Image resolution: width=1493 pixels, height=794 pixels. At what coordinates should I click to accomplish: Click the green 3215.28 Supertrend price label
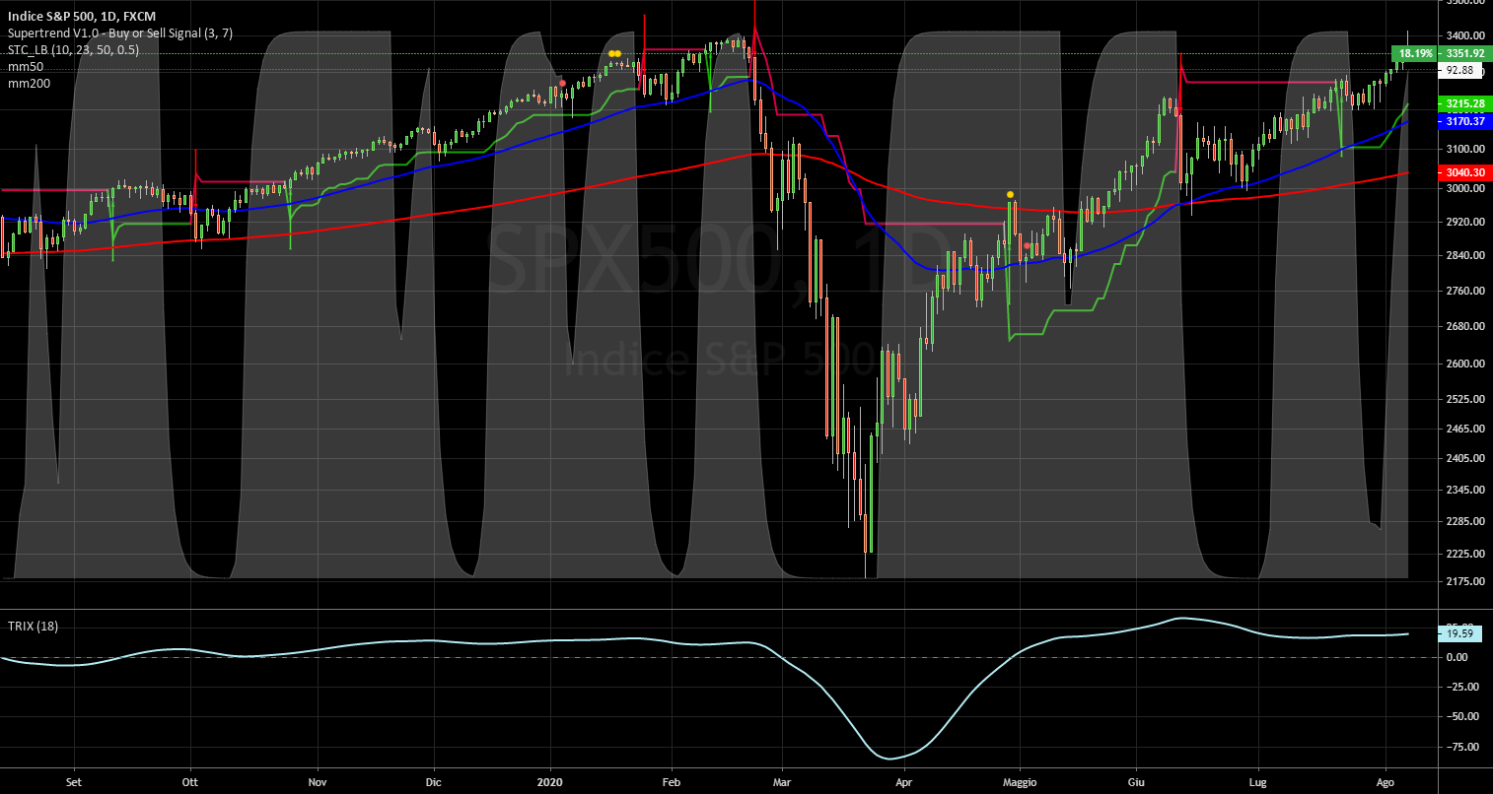point(1464,103)
